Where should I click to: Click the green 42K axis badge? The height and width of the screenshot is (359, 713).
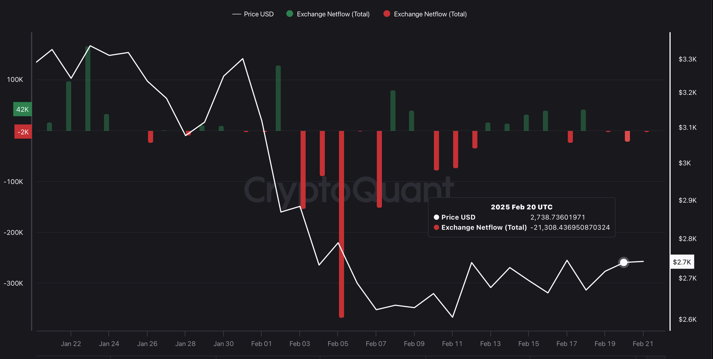coord(22,109)
